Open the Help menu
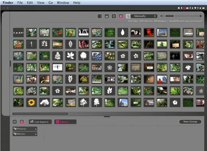This screenshot has width=207, height=151. point(77,3)
